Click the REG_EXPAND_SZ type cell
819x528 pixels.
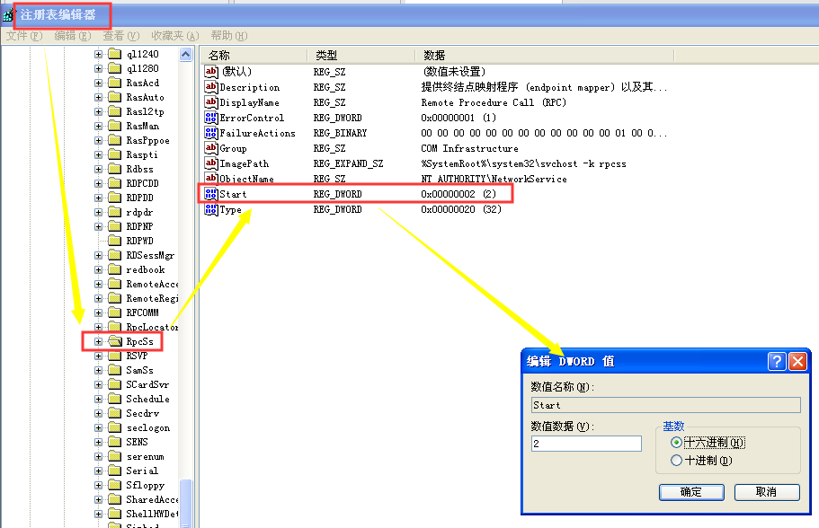tap(348, 163)
